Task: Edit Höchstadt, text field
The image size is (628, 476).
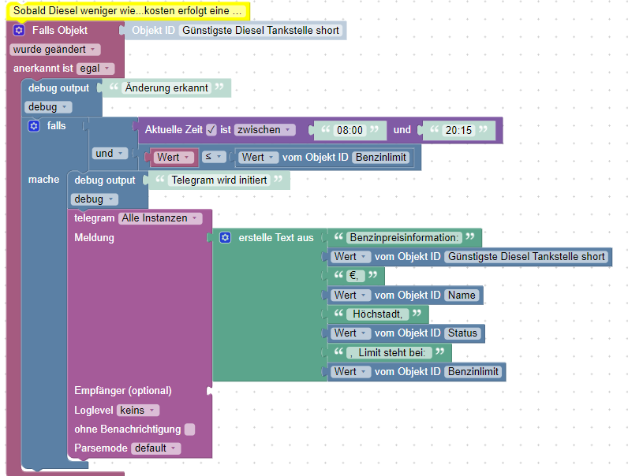Action: (377, 314)
